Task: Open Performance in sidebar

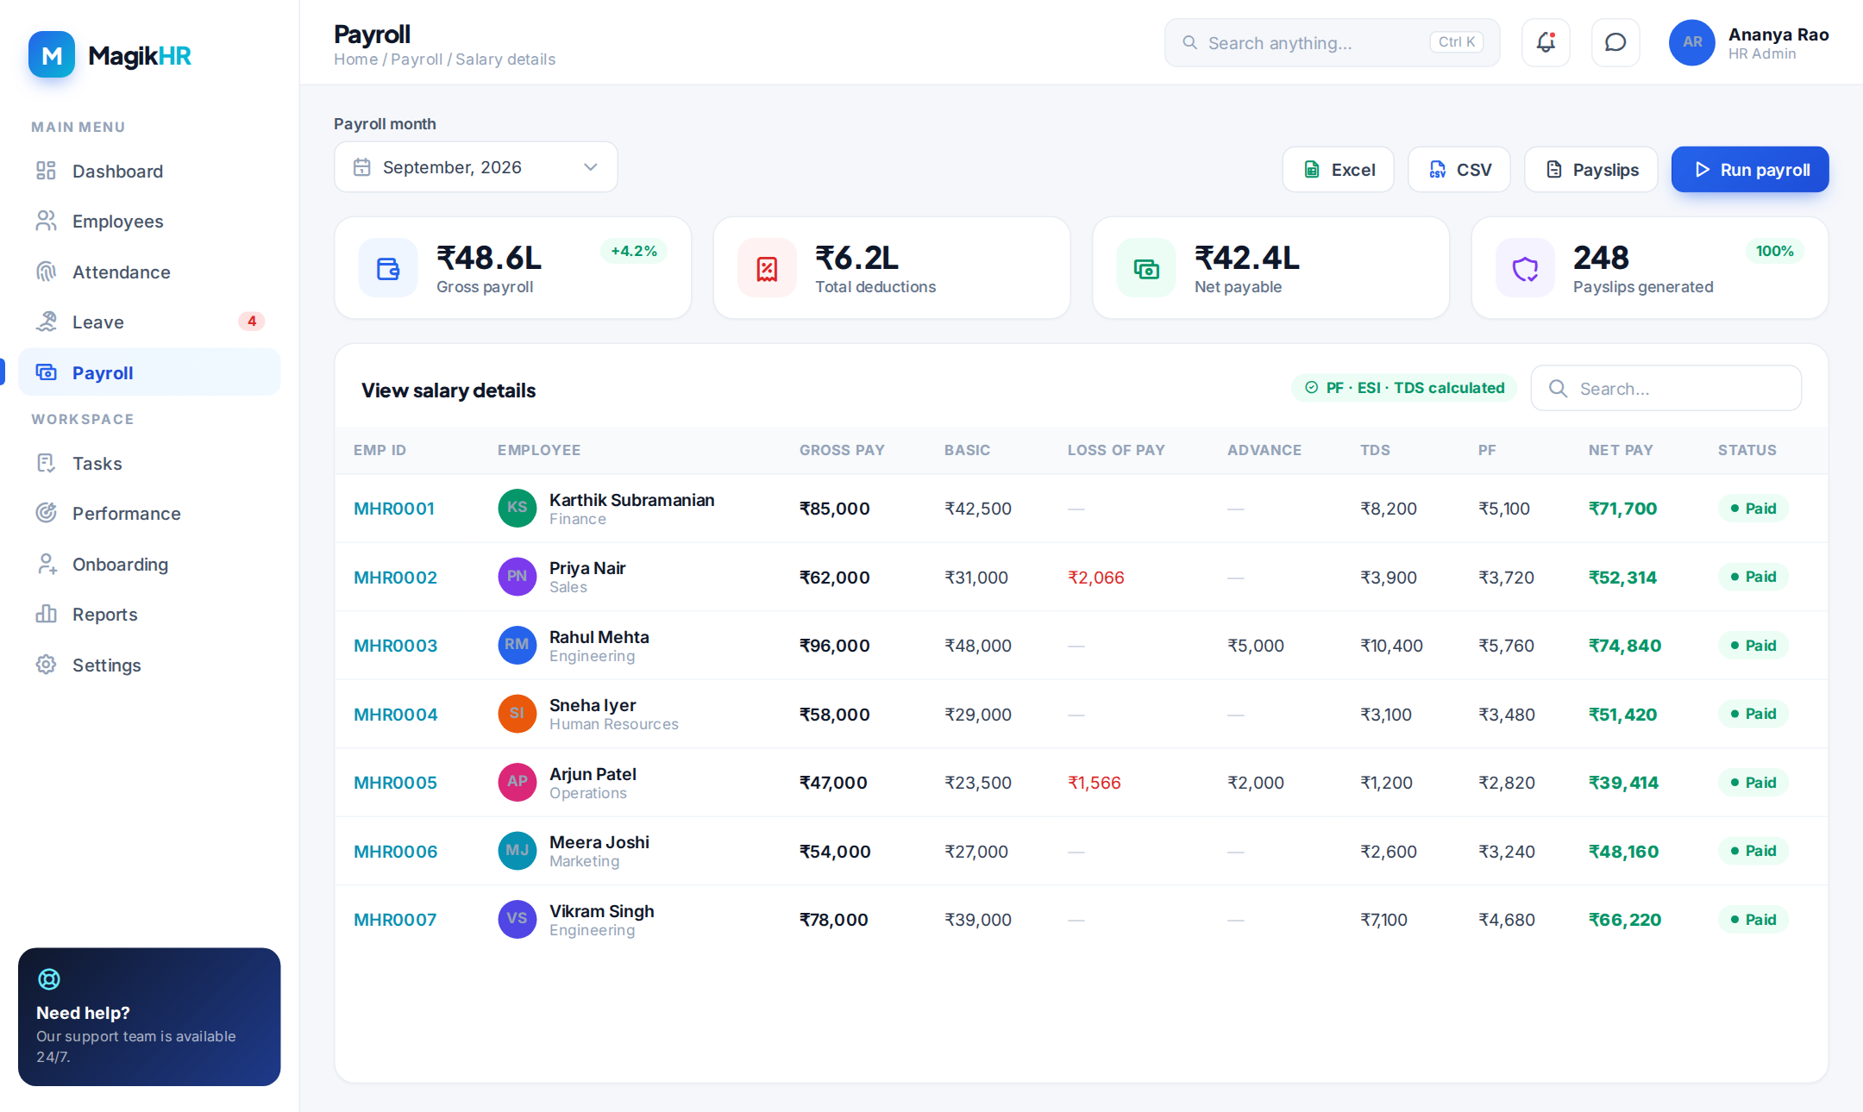Action: point(149,513)
